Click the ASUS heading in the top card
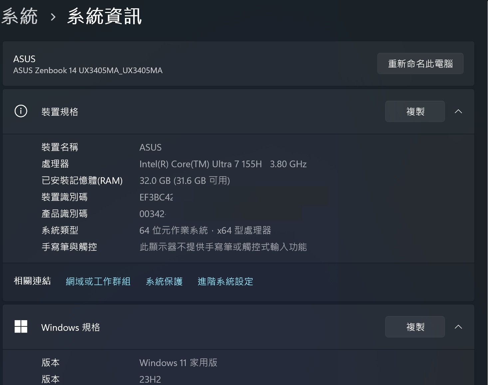 pyautogui.click(x=24, y=59)
